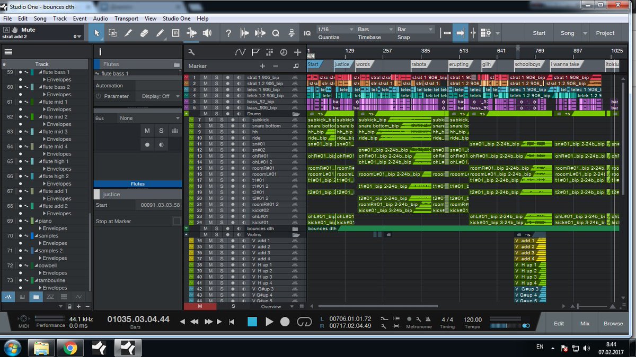Open the Bus None dropdown
The image size is (636, 357).
coord(148,118)
